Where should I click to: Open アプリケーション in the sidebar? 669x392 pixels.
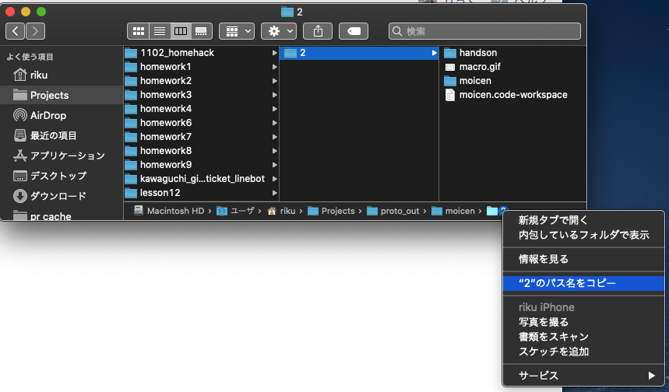[x=62, y=156]
